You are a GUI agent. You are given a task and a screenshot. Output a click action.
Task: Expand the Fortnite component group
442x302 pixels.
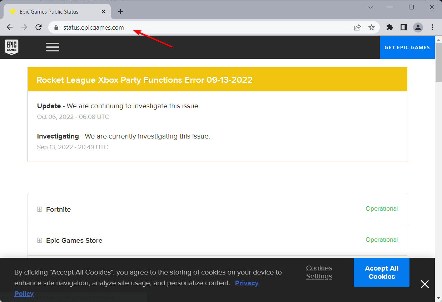(40, 209)
